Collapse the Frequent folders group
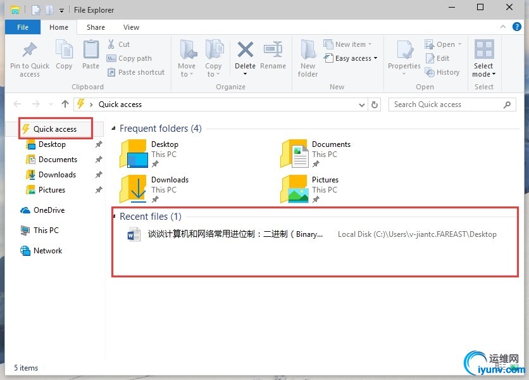Viewport: 529px width, 380px height. (x=114, y=129)
